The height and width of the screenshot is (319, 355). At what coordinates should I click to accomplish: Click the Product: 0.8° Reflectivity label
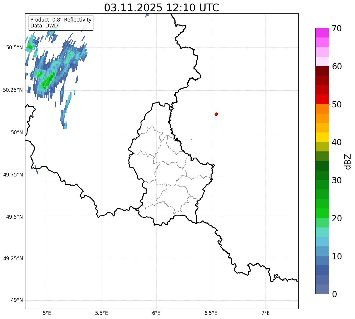61,20
